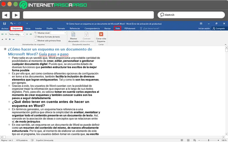Click the Contraer subdocumentos icon
The height and width of the screenshot is (142, 228).
click(87, 34)
